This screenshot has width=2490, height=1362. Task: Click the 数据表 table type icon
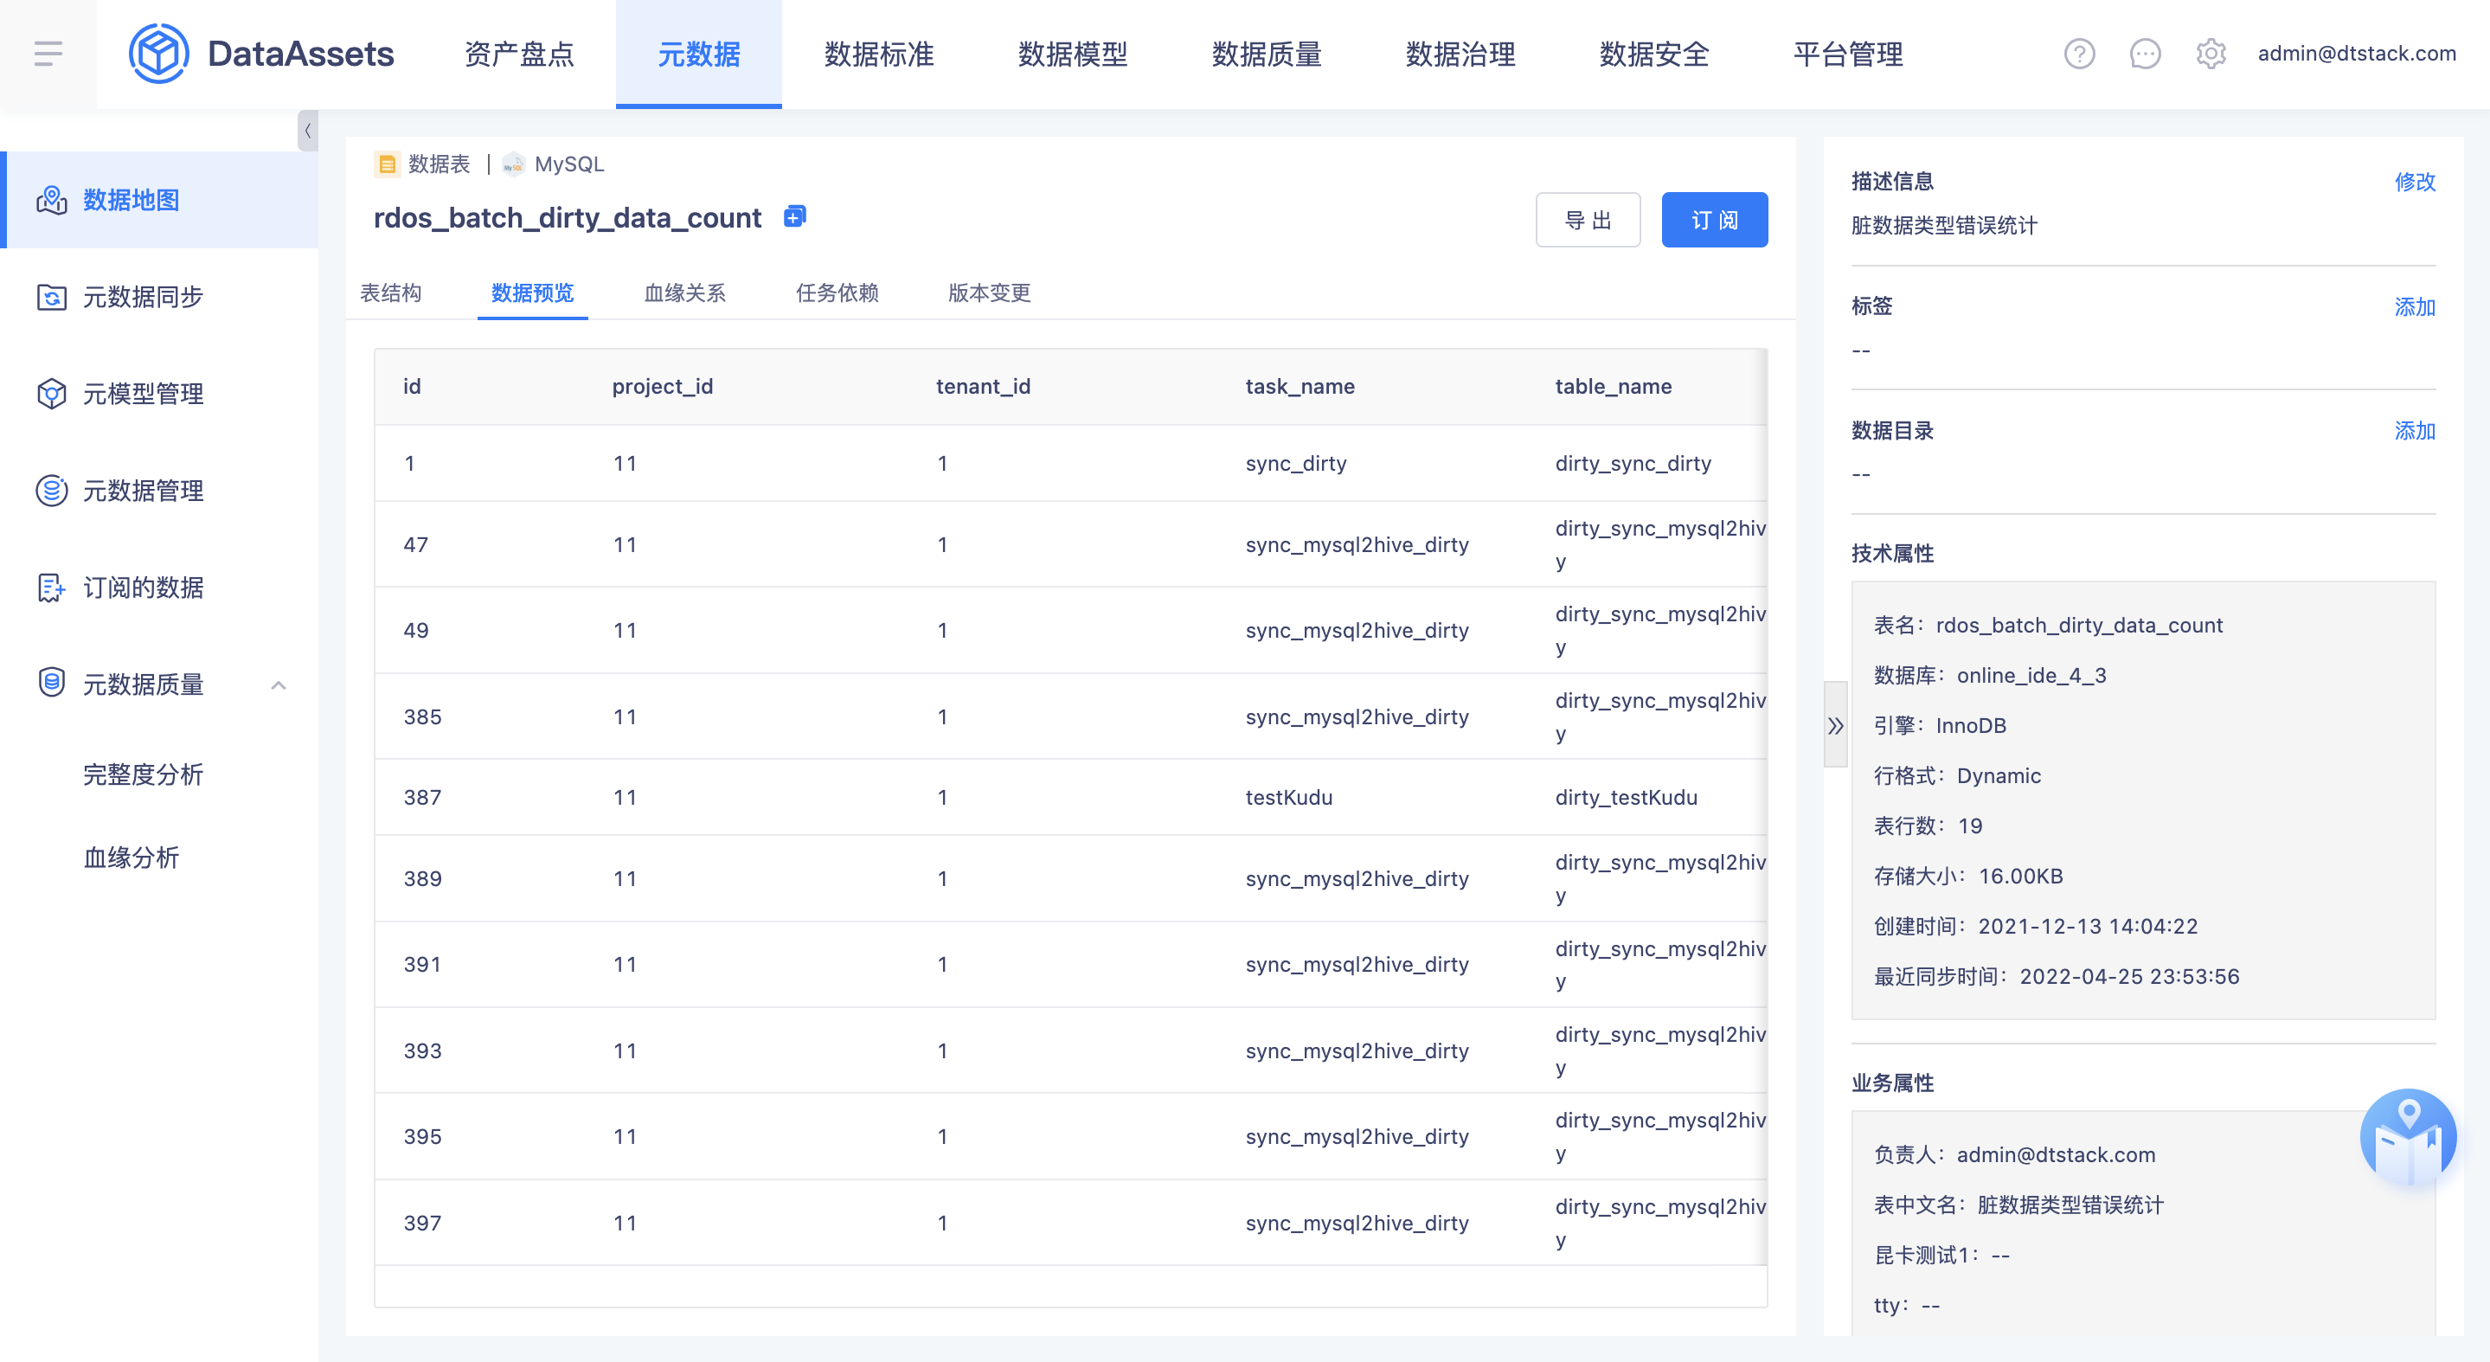[x=387, y=164]
